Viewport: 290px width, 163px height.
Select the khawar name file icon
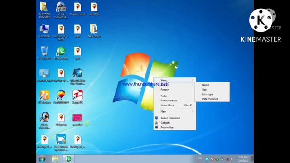click(x=77, y=7)
